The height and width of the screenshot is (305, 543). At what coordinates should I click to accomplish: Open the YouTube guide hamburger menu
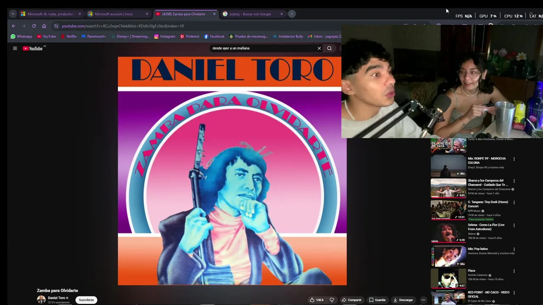click(x=15, y=48)
